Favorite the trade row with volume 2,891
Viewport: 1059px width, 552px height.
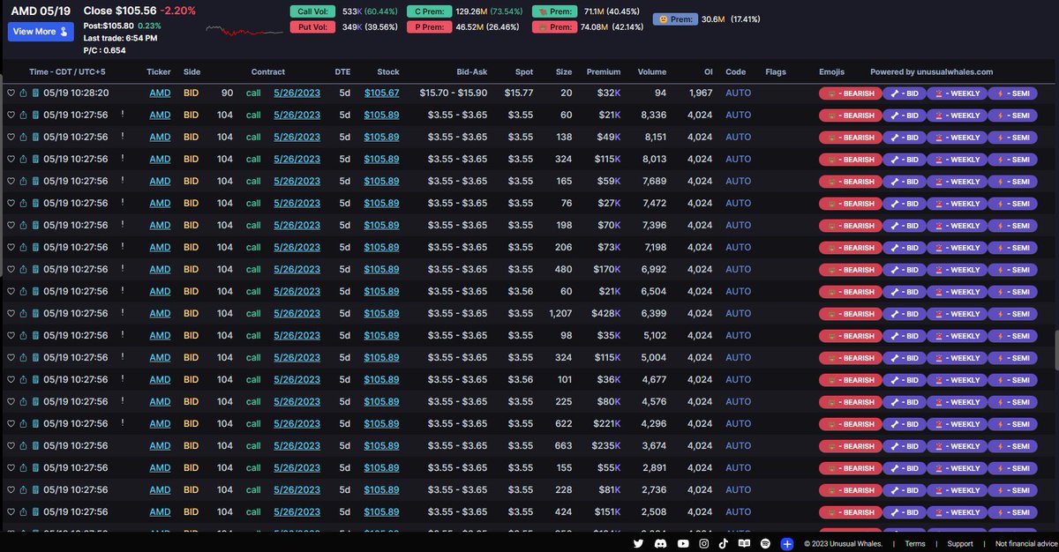point(11,467)
